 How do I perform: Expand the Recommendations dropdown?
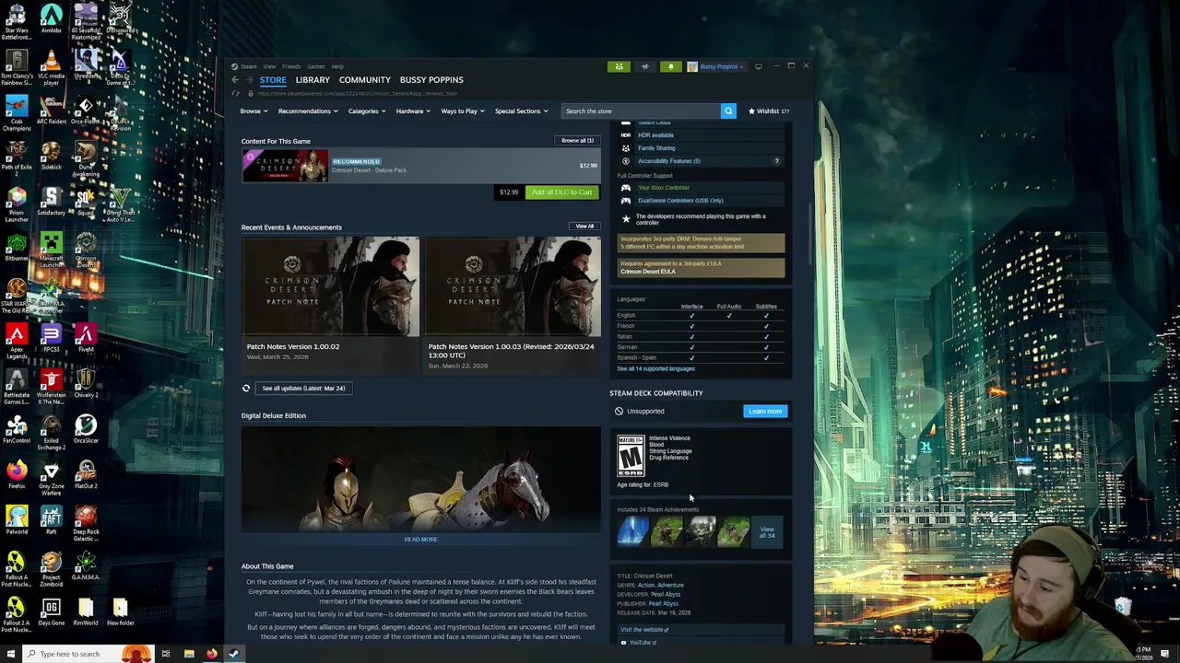pyautogui.click(x=308, y=111)
